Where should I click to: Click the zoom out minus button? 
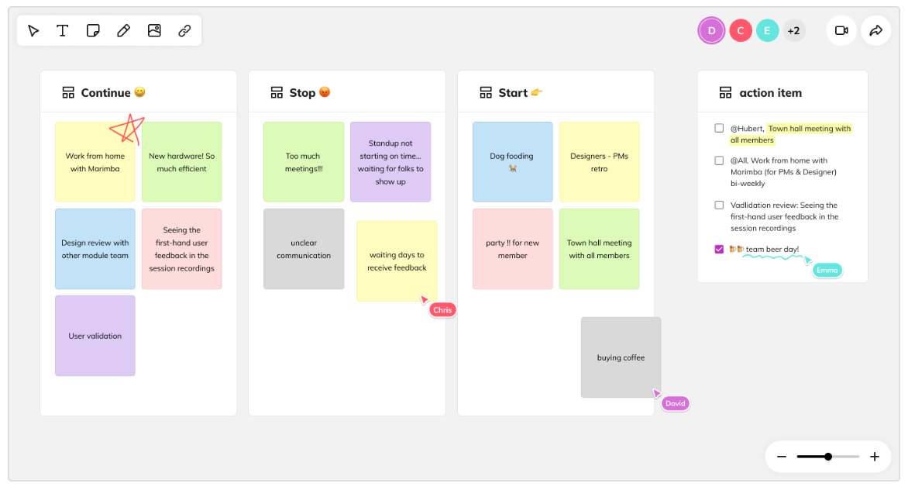click(782, 457)
